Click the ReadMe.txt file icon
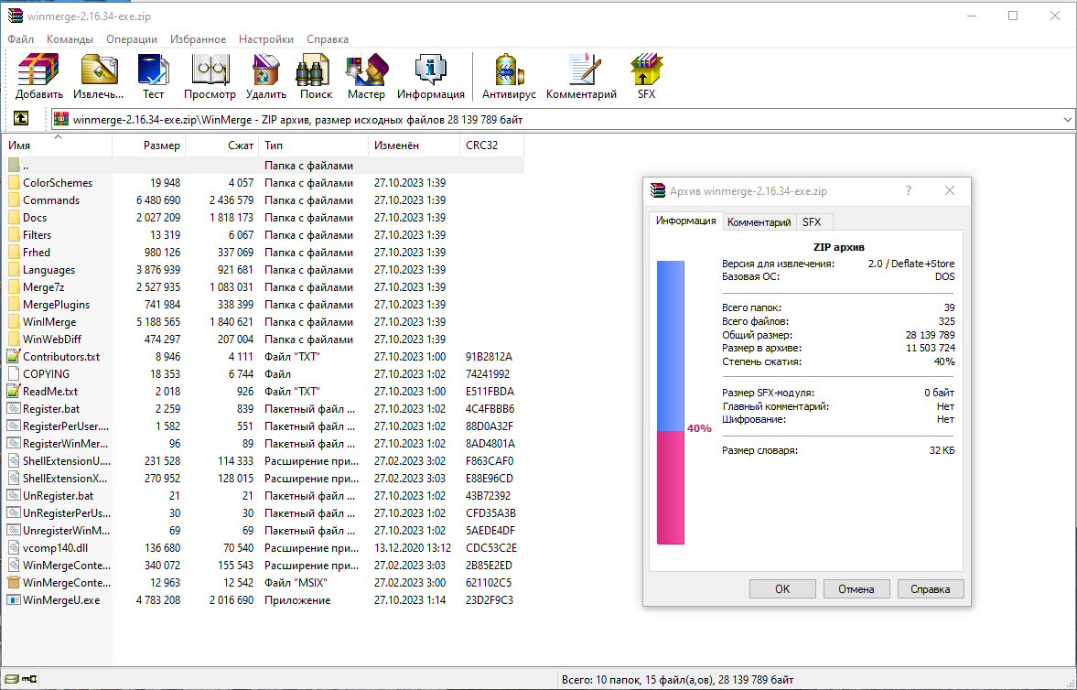This screenshot has height=690, width=1077. (14, 391)
